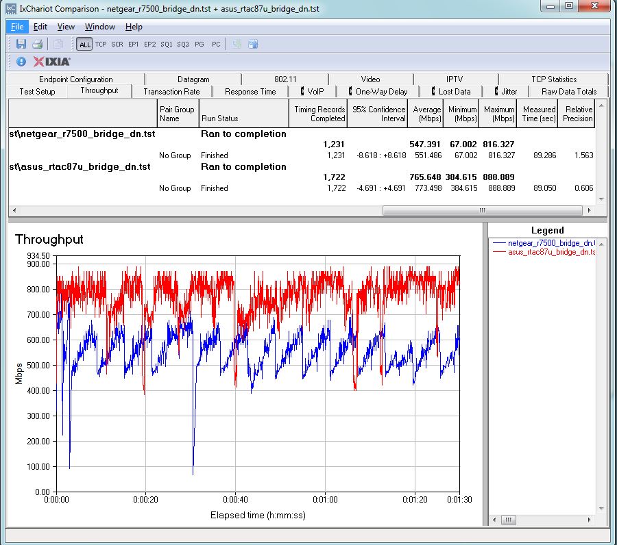617x545 pixels.
Task: Switch to the VoIP tab
Action: click(x=313, y=92)
